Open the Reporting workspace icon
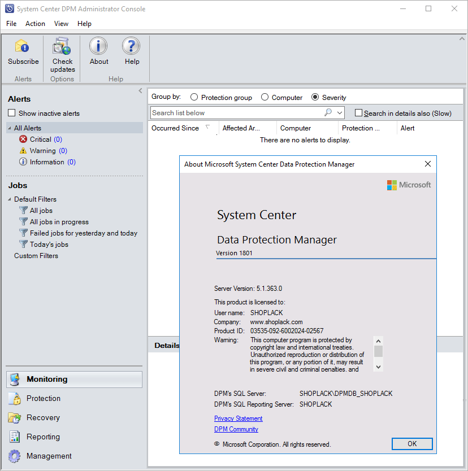Screen dimensions: 468x471 pyautogui.click(x=15, y=437)
